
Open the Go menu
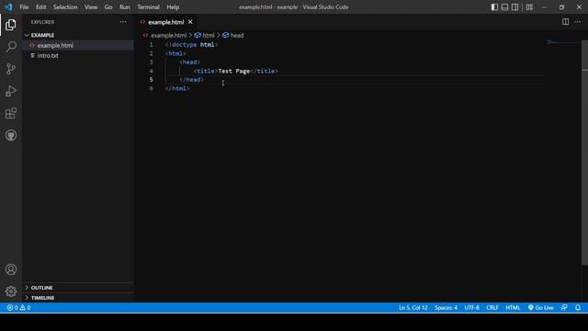coord(108,7)
